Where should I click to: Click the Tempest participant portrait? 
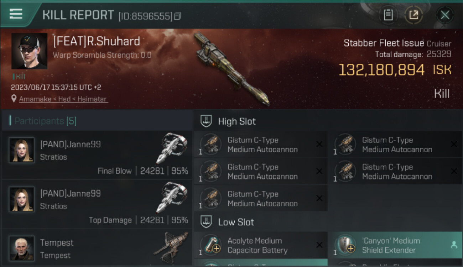point(22,248)
